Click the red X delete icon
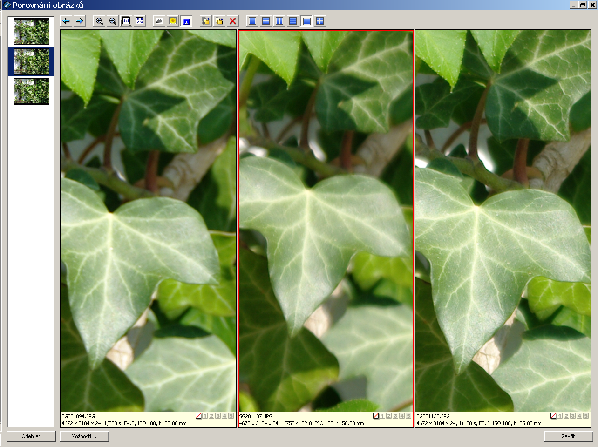 (x=233, y=21)
